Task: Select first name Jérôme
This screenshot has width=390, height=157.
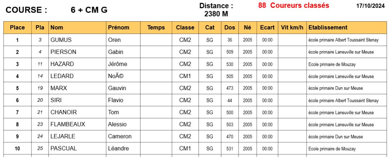Action: point(118,64)
